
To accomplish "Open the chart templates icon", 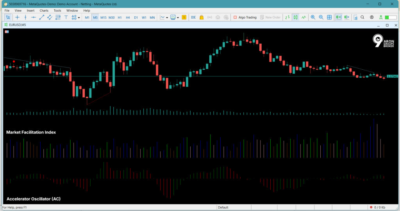I will 173,17.
